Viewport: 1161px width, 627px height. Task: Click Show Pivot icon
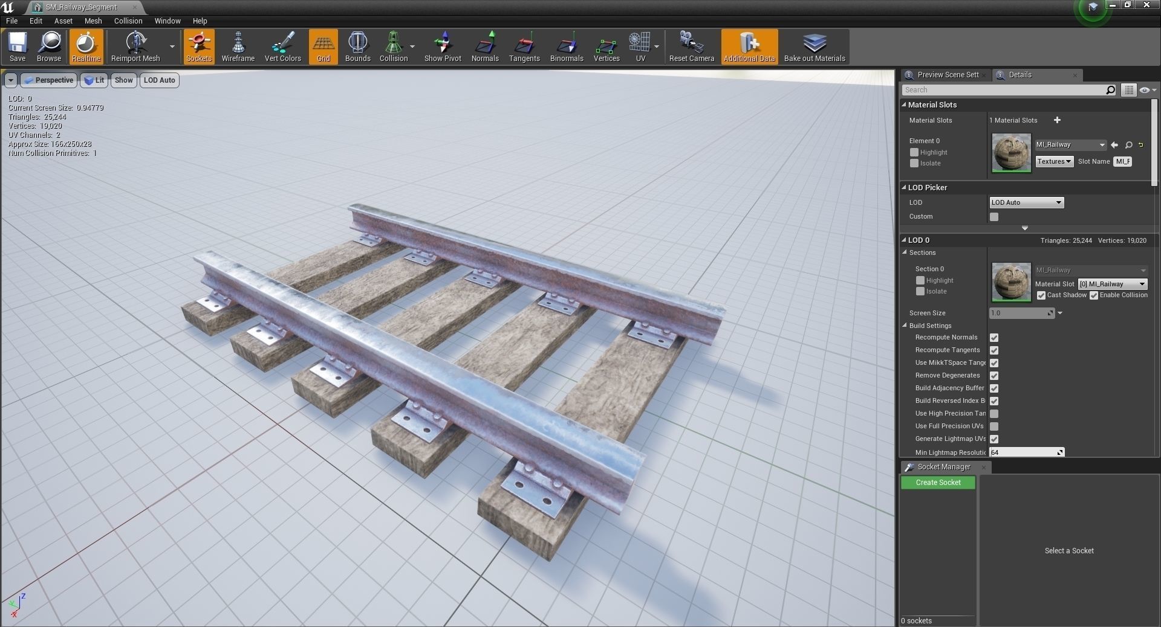click(x=443, y=47)
